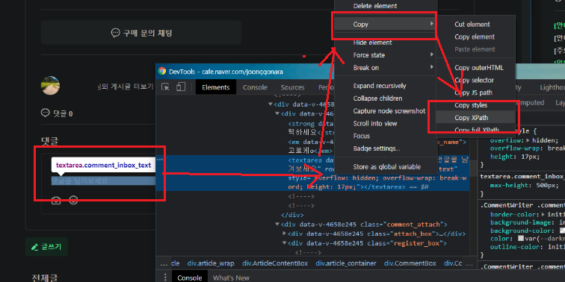
Task: Click the 구매 문의 채팅 button
Action: click(141, 33)
